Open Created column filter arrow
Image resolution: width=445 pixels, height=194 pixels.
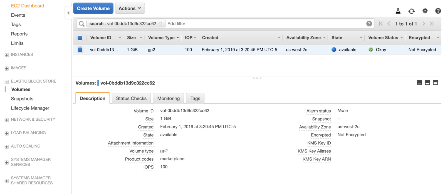click(x=279, y=38)
